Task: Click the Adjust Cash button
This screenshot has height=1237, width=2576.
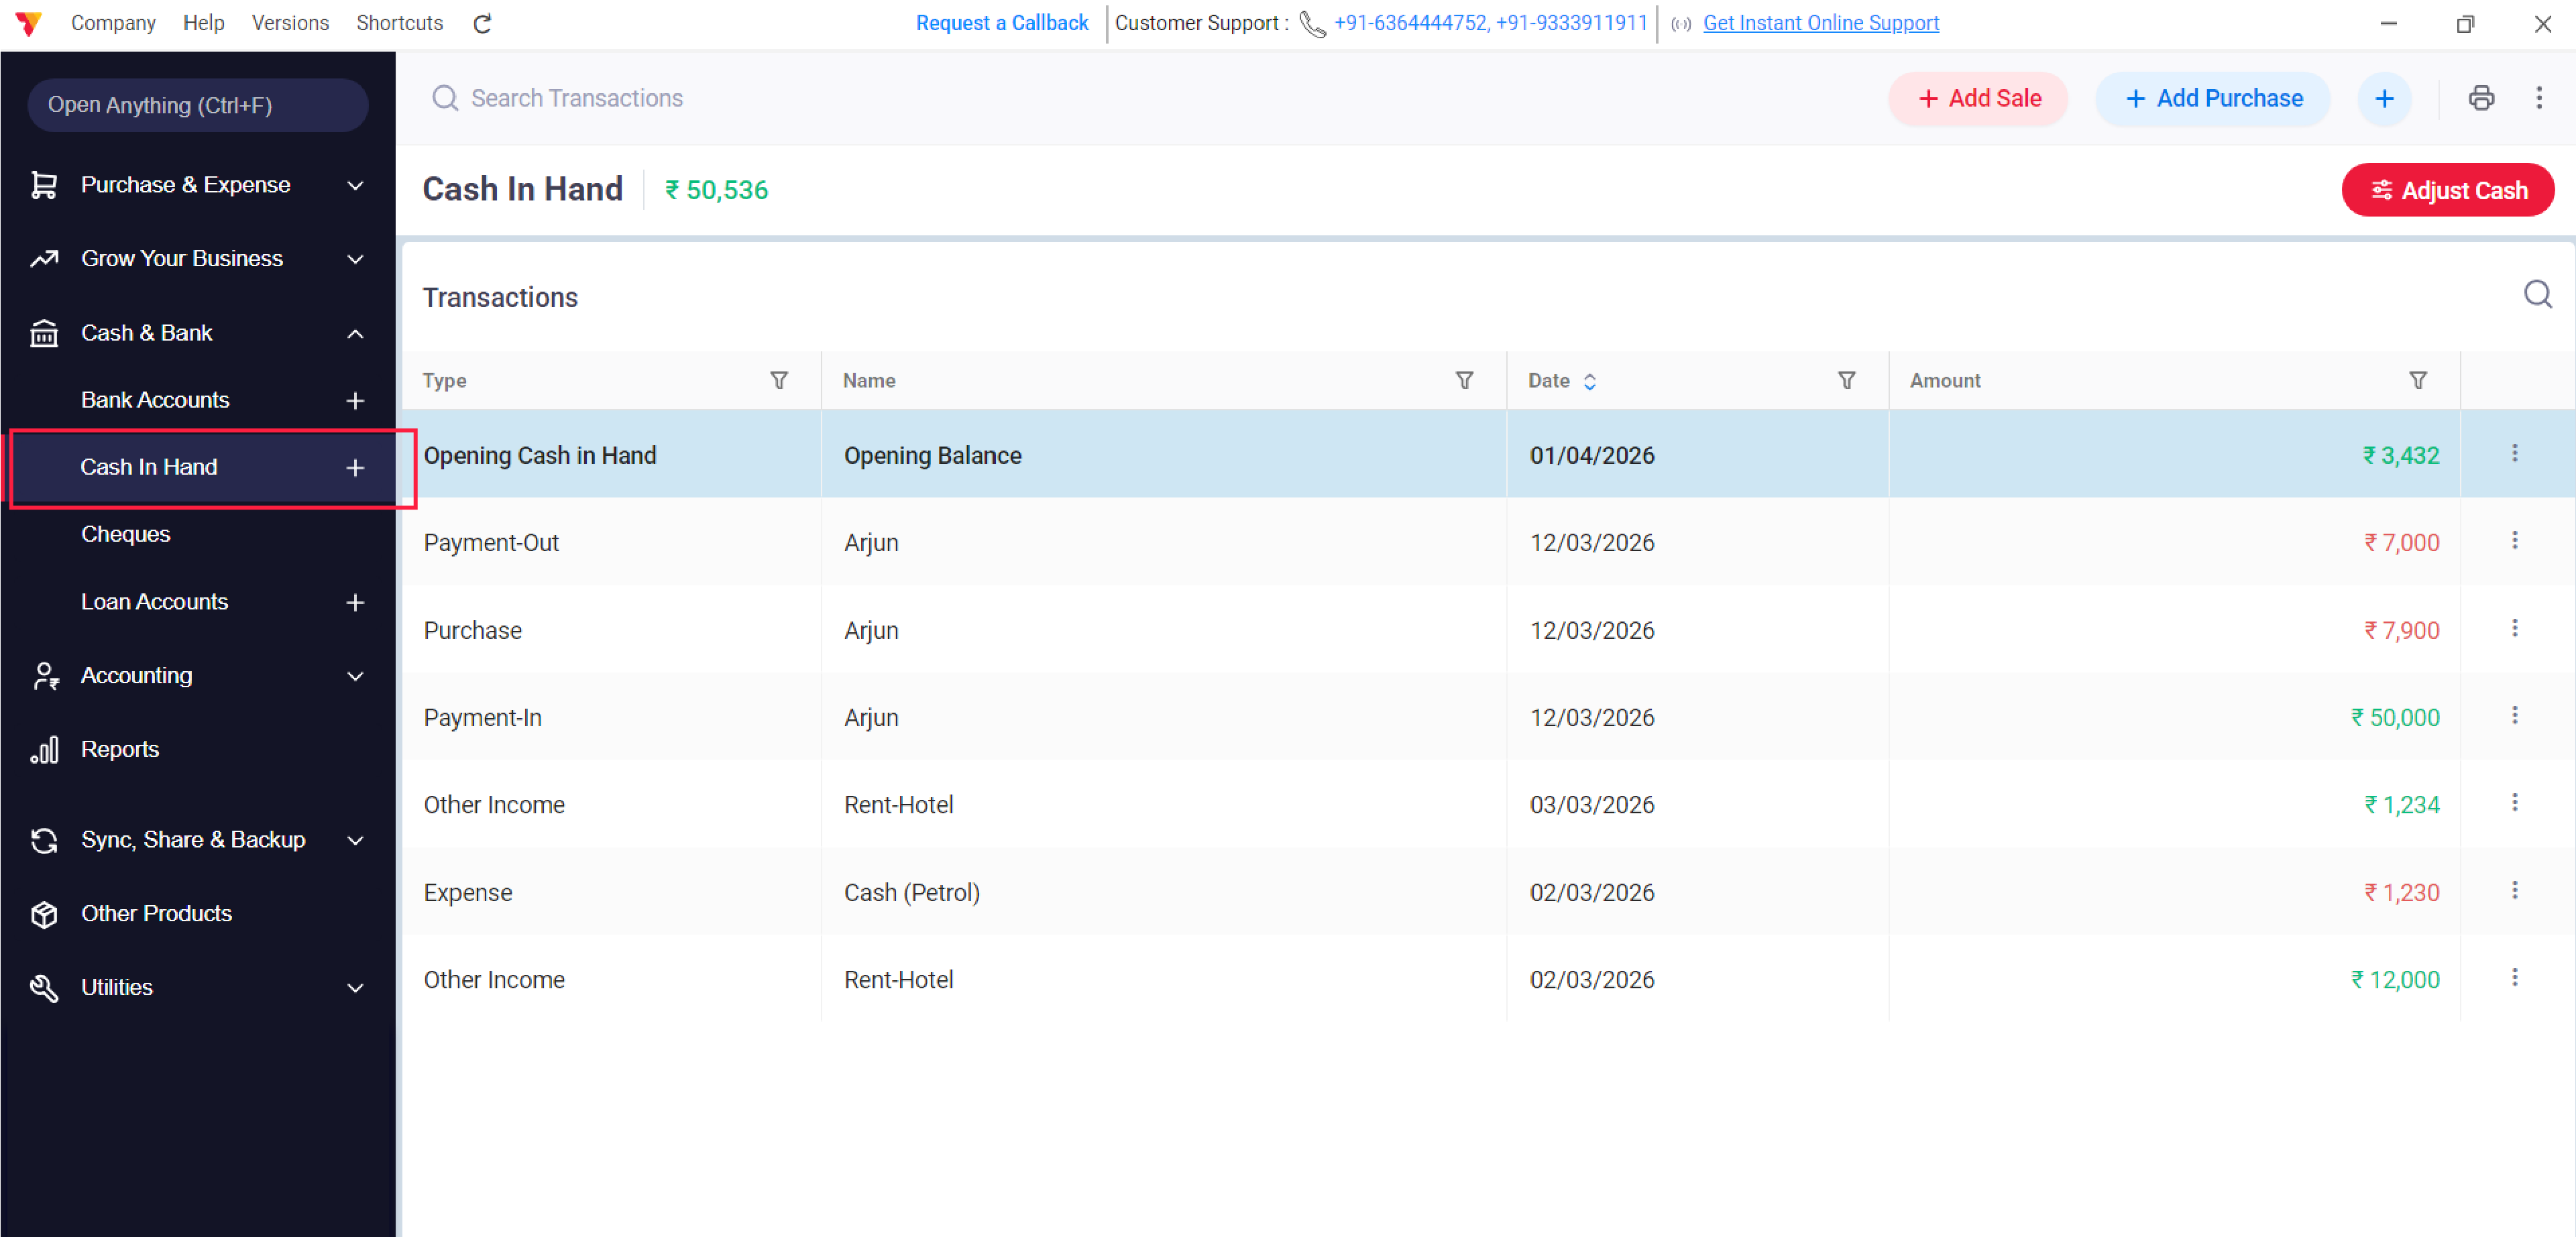Action: coord(2448,189)
